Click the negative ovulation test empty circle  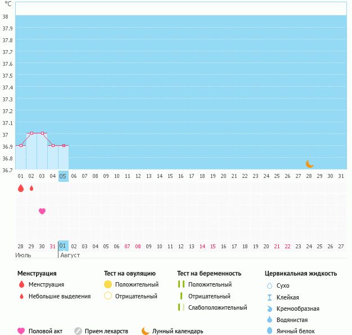(x=108, y=296)
